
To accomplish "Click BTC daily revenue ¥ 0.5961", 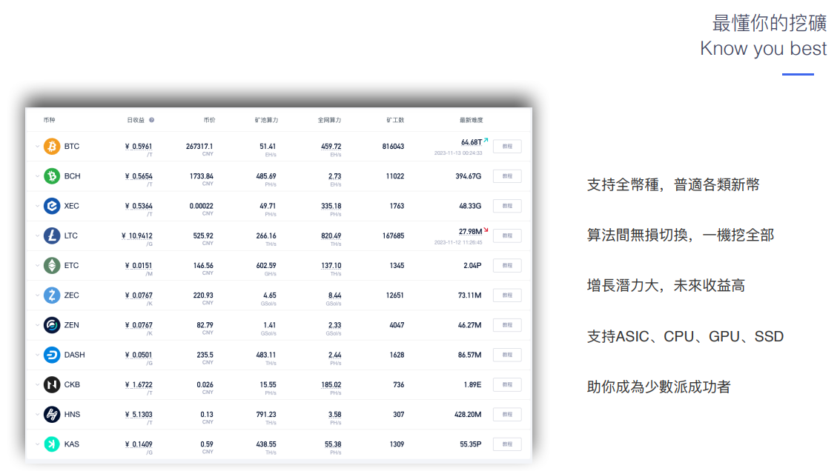I will click(x=139, y=147).
